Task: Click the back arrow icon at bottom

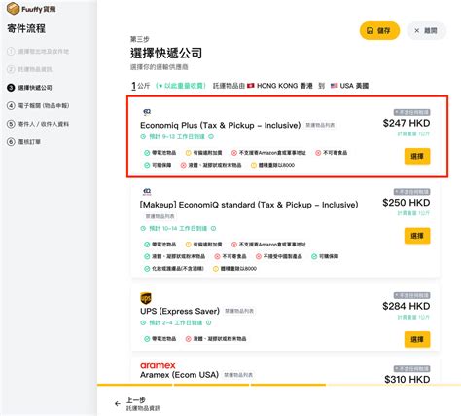Action: [x=118, y=404]
